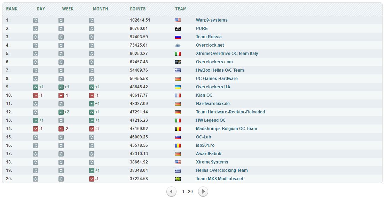Image resolution: width=385 pixels, height=200 pixels.
Task: Click the Russian flag beside Team Russia
Action: click(x=178, y=37)
